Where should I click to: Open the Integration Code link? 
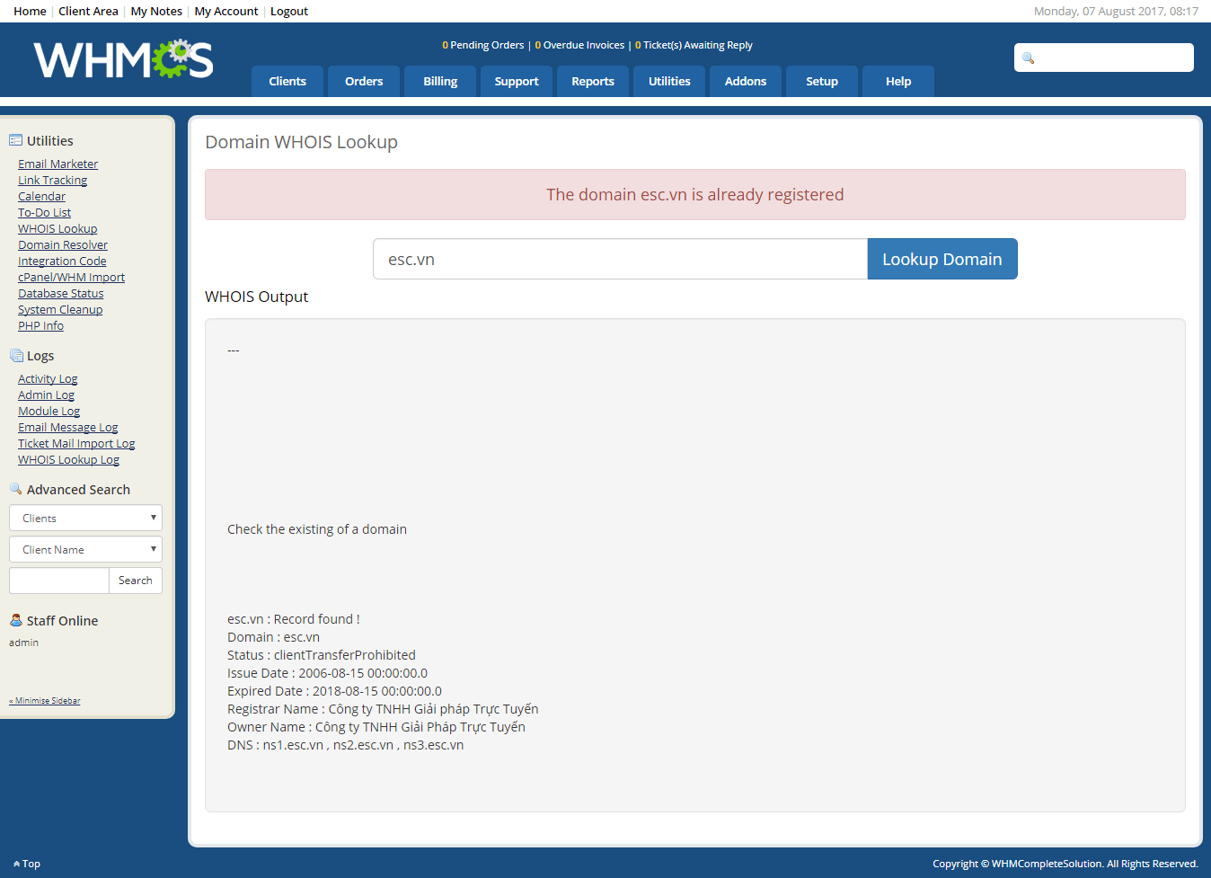[62, 261]
